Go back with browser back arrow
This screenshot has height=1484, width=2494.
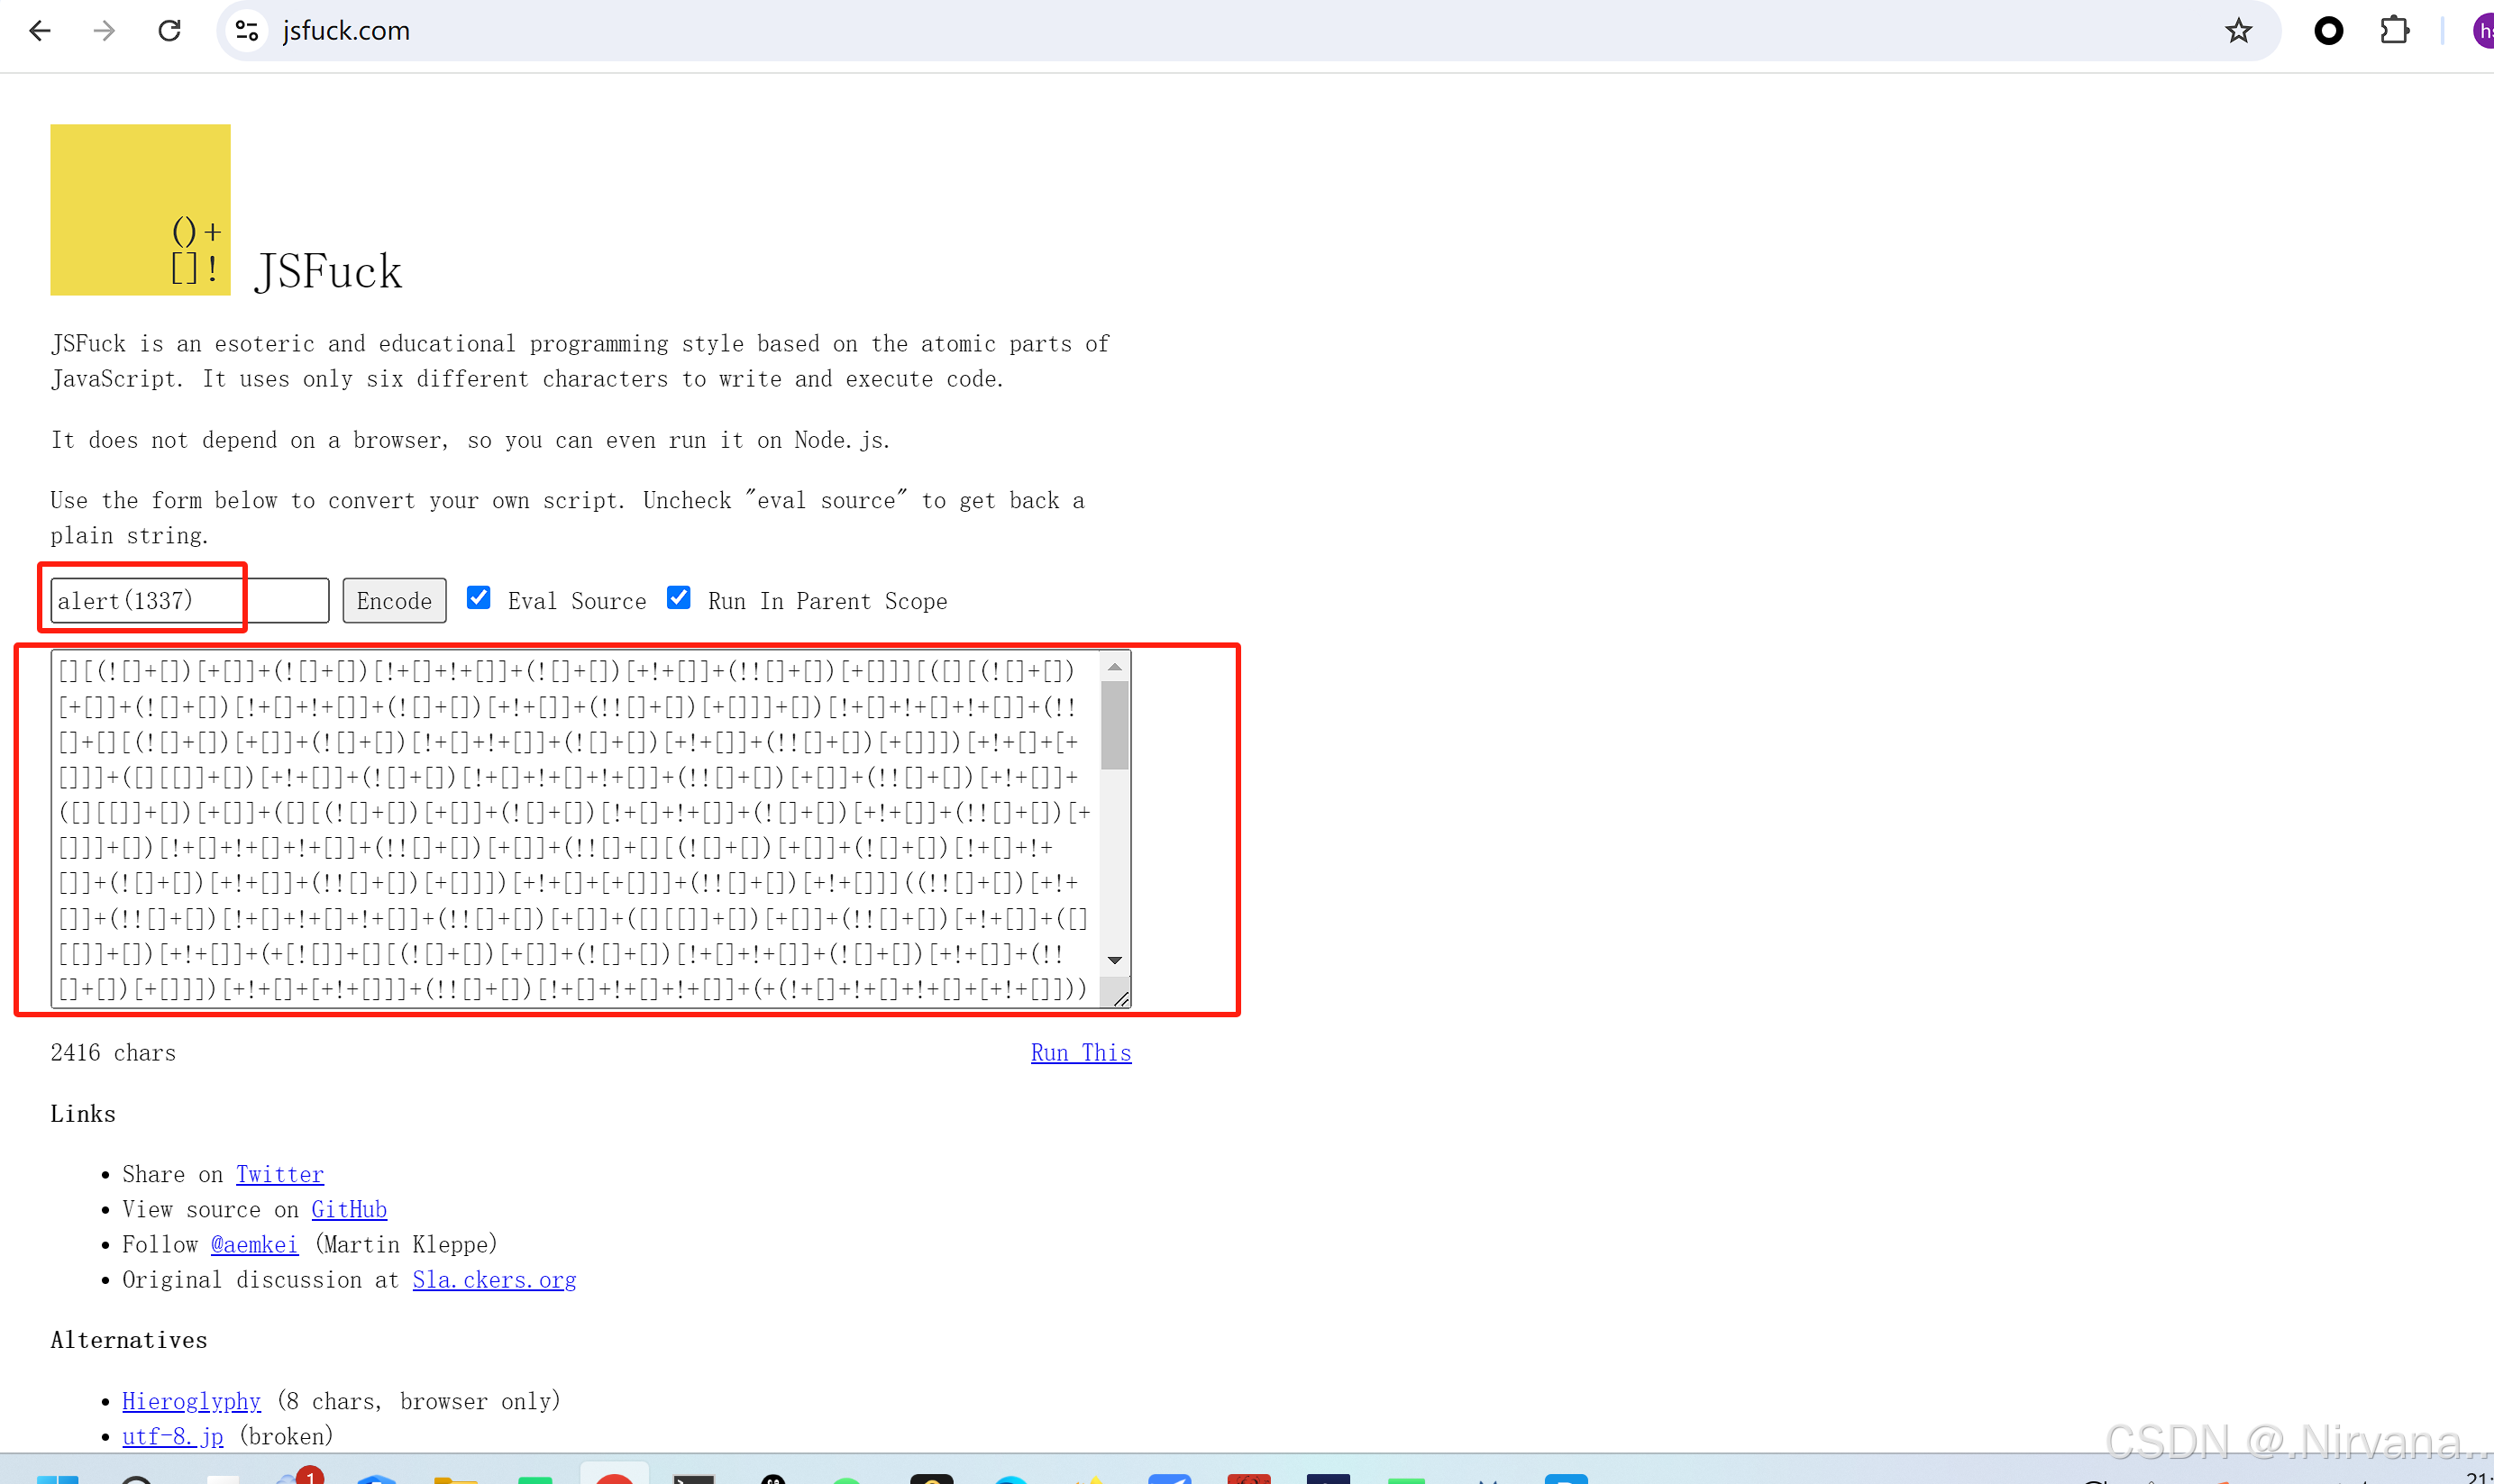[40, 31]
